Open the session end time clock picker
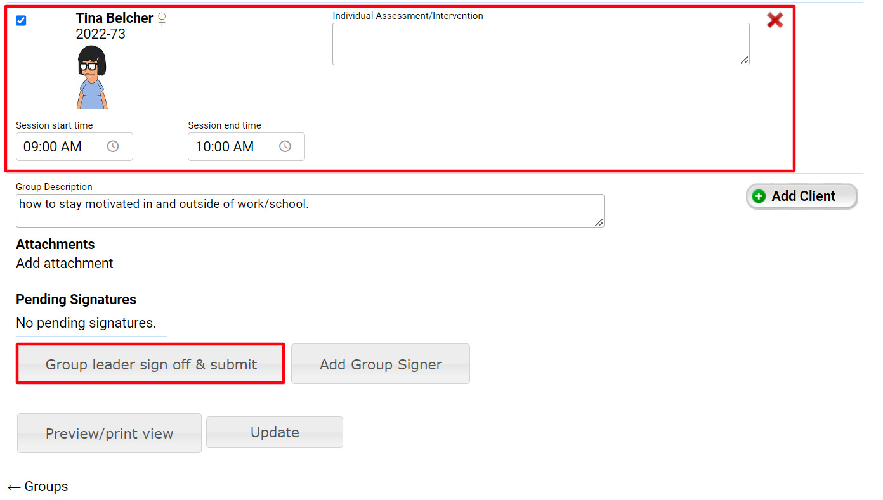Viewport: 883px width, 500px height. click(x=285, y=146)
